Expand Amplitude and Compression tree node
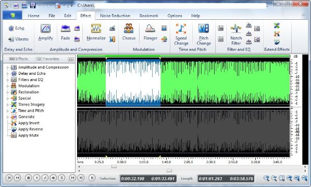Screen dimensions: 311x187 (7, 68)
